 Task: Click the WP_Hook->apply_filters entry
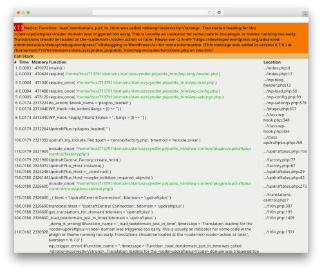(97, 118)
